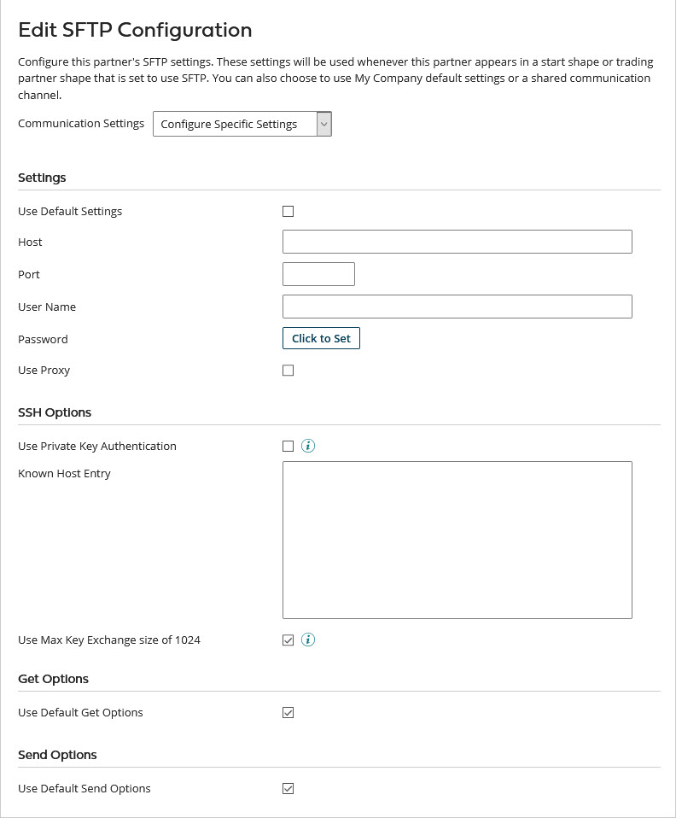Enable the Use Default Settings checkbox
The image size is (676, 818).
pyautogui.click(x=288, y=210)
